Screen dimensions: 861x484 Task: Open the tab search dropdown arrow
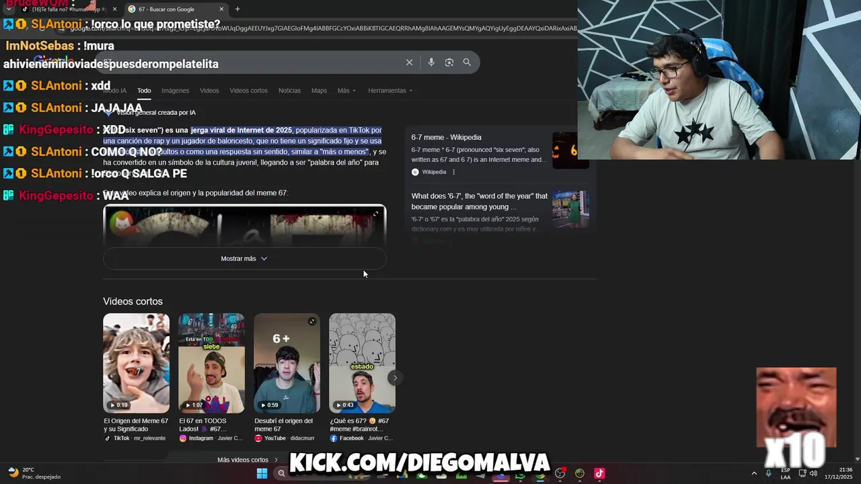(x=9, y=9)
